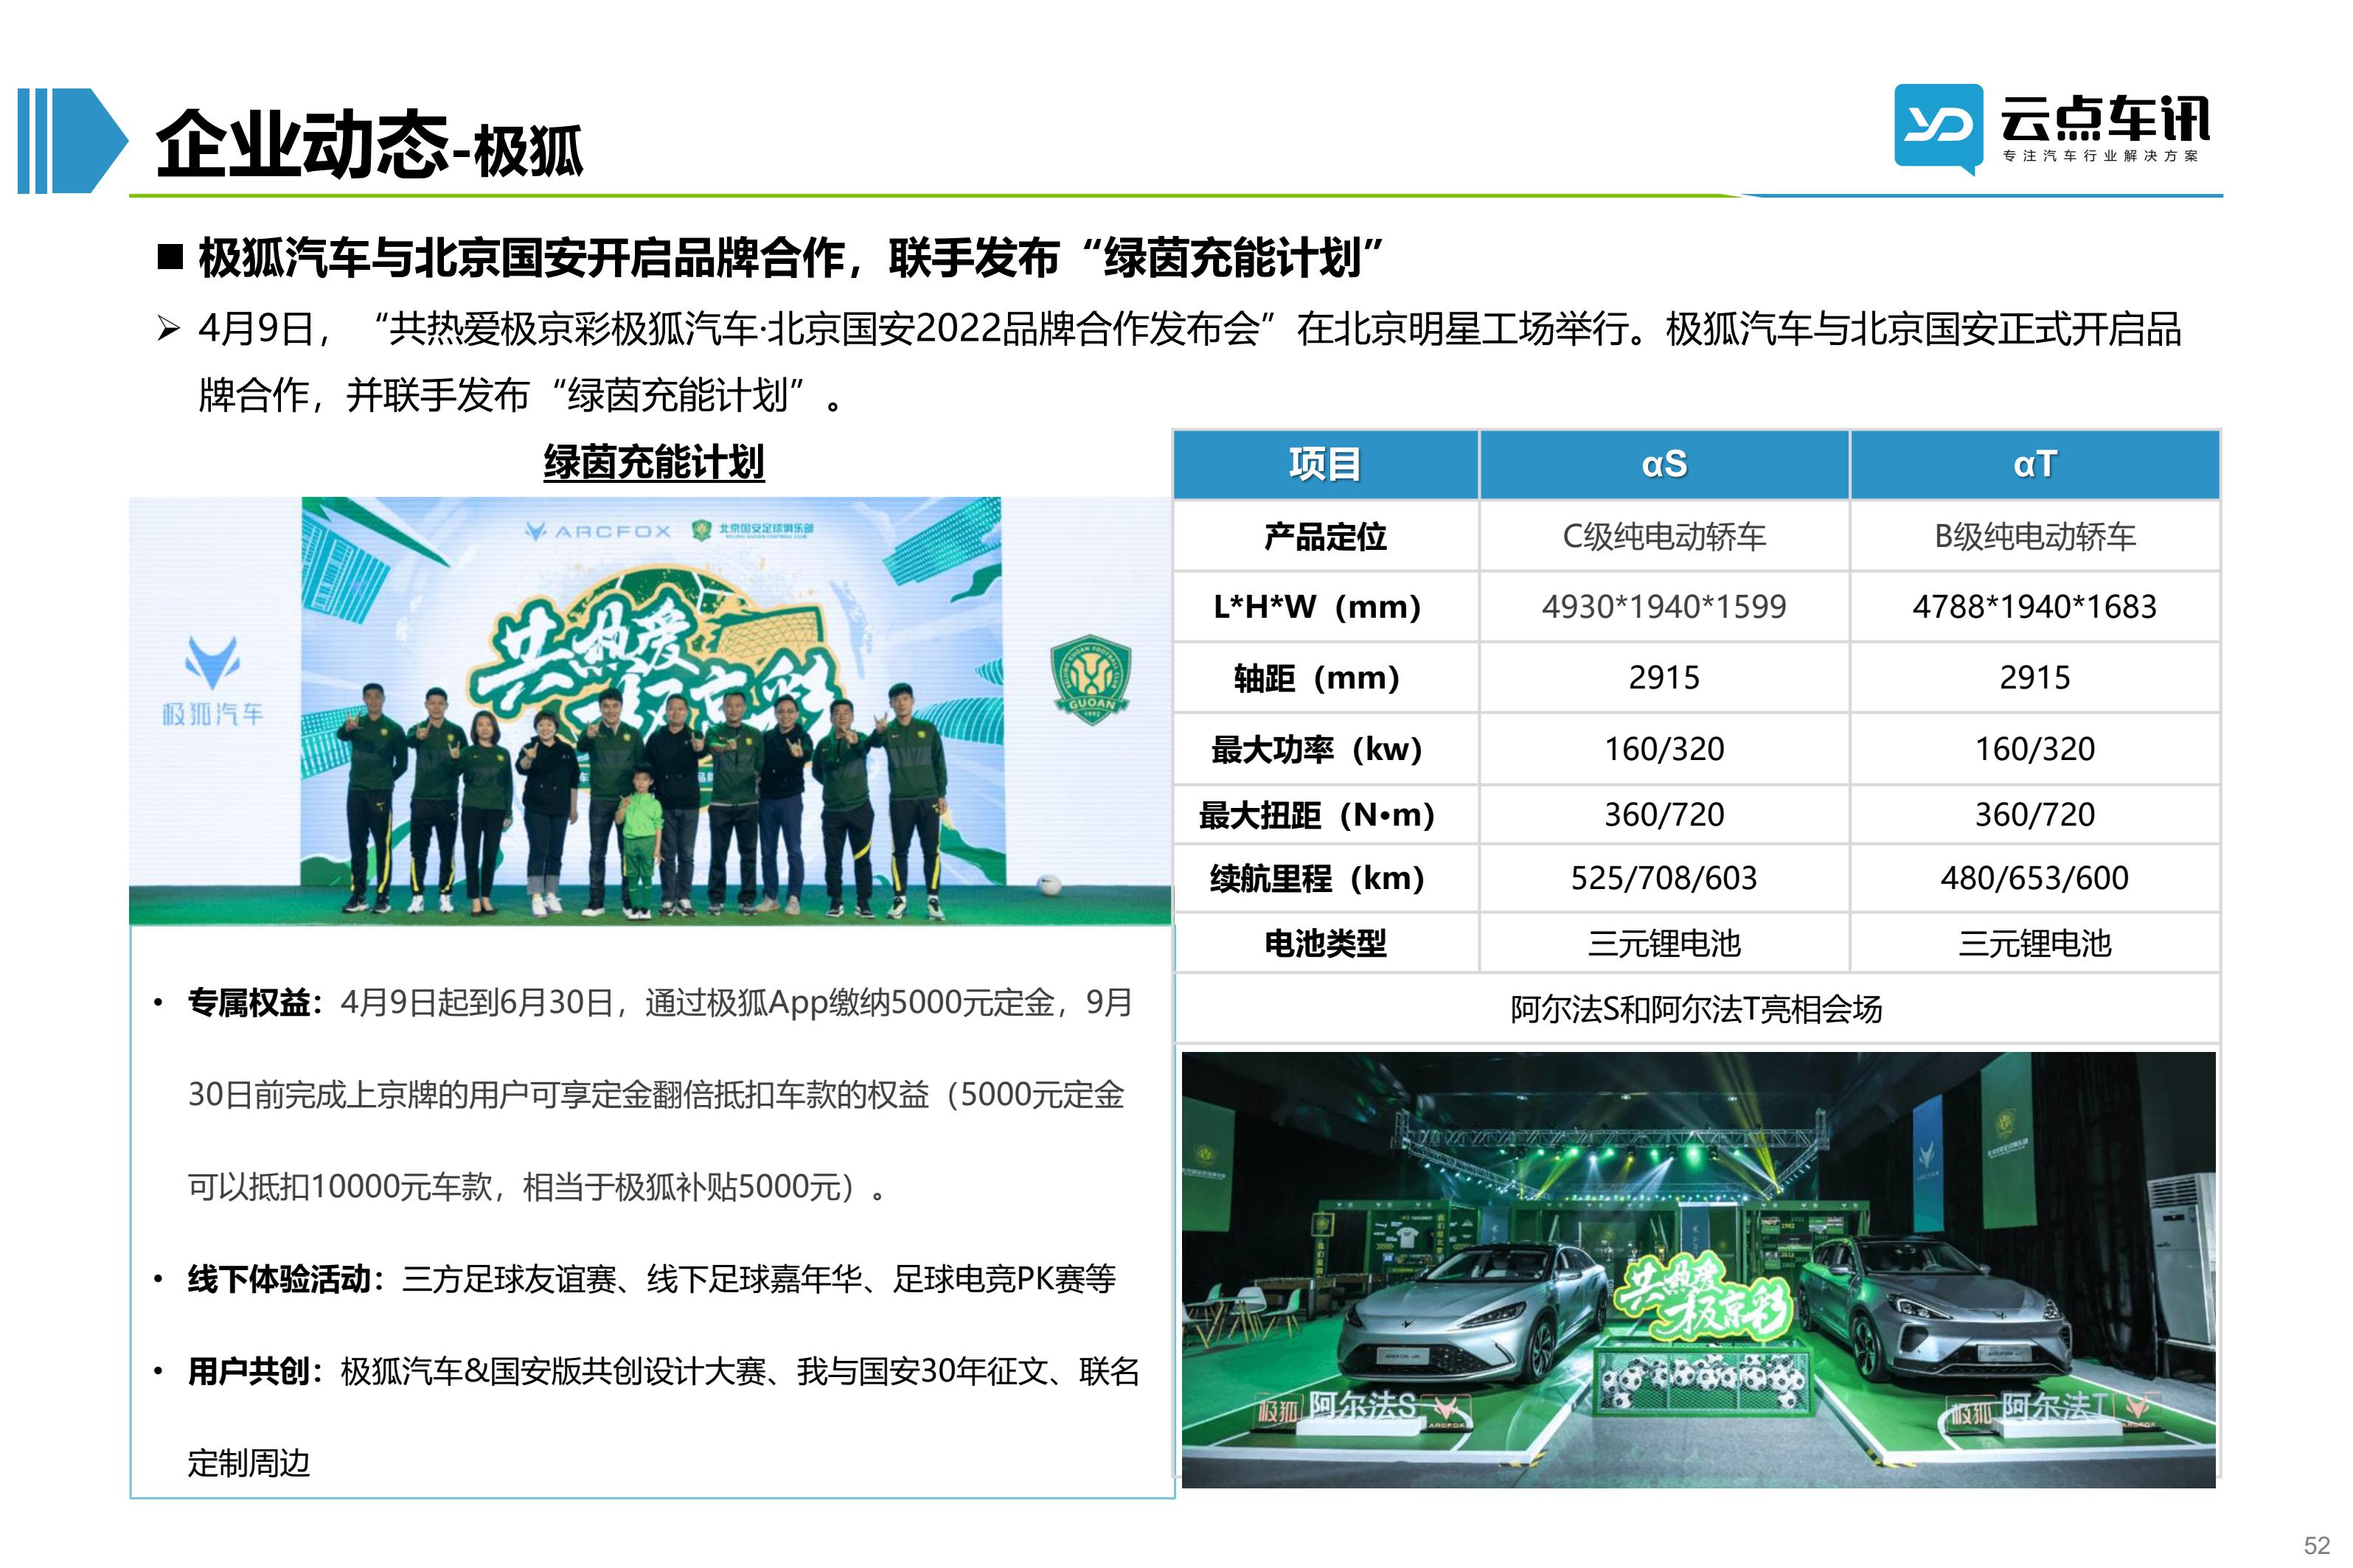Open the group photo of the Guoan event

(x=650, y=710)
